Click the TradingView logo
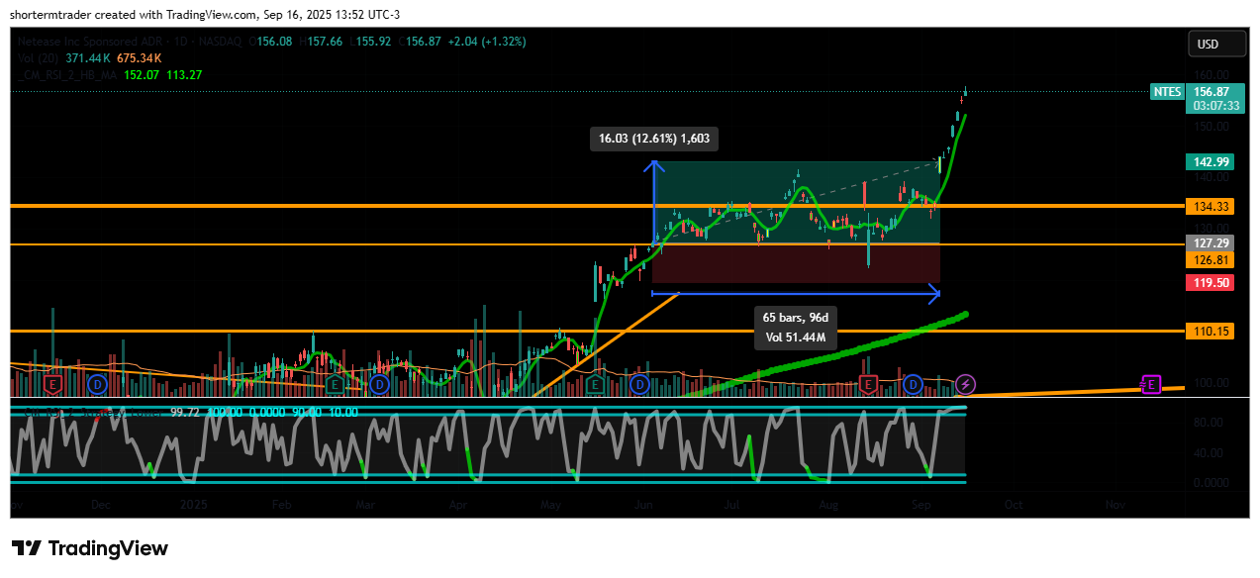Image resolution: width=1260 pixels, height=578 pixels. click(x=90, y=548)
